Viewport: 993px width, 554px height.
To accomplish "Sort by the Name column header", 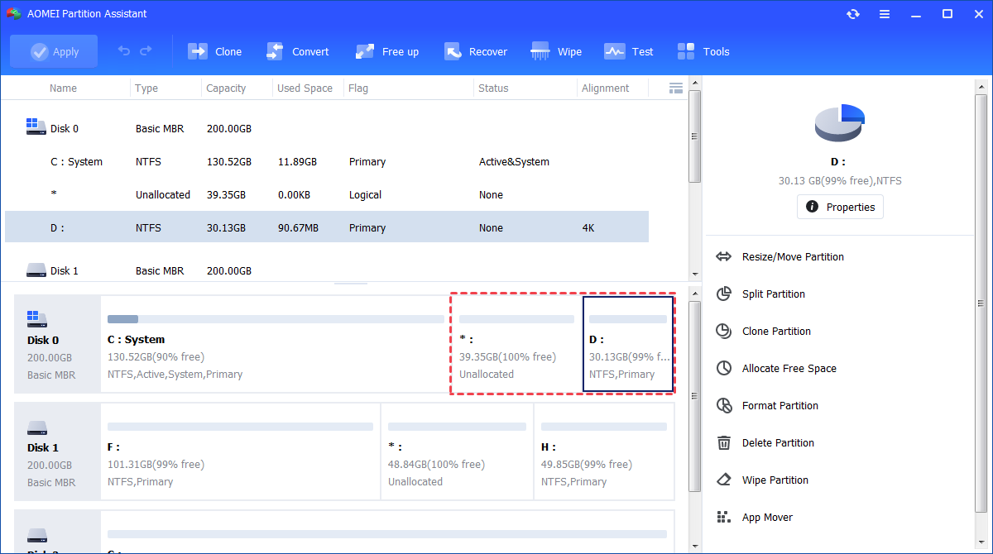I will click(x=63, y=88).
